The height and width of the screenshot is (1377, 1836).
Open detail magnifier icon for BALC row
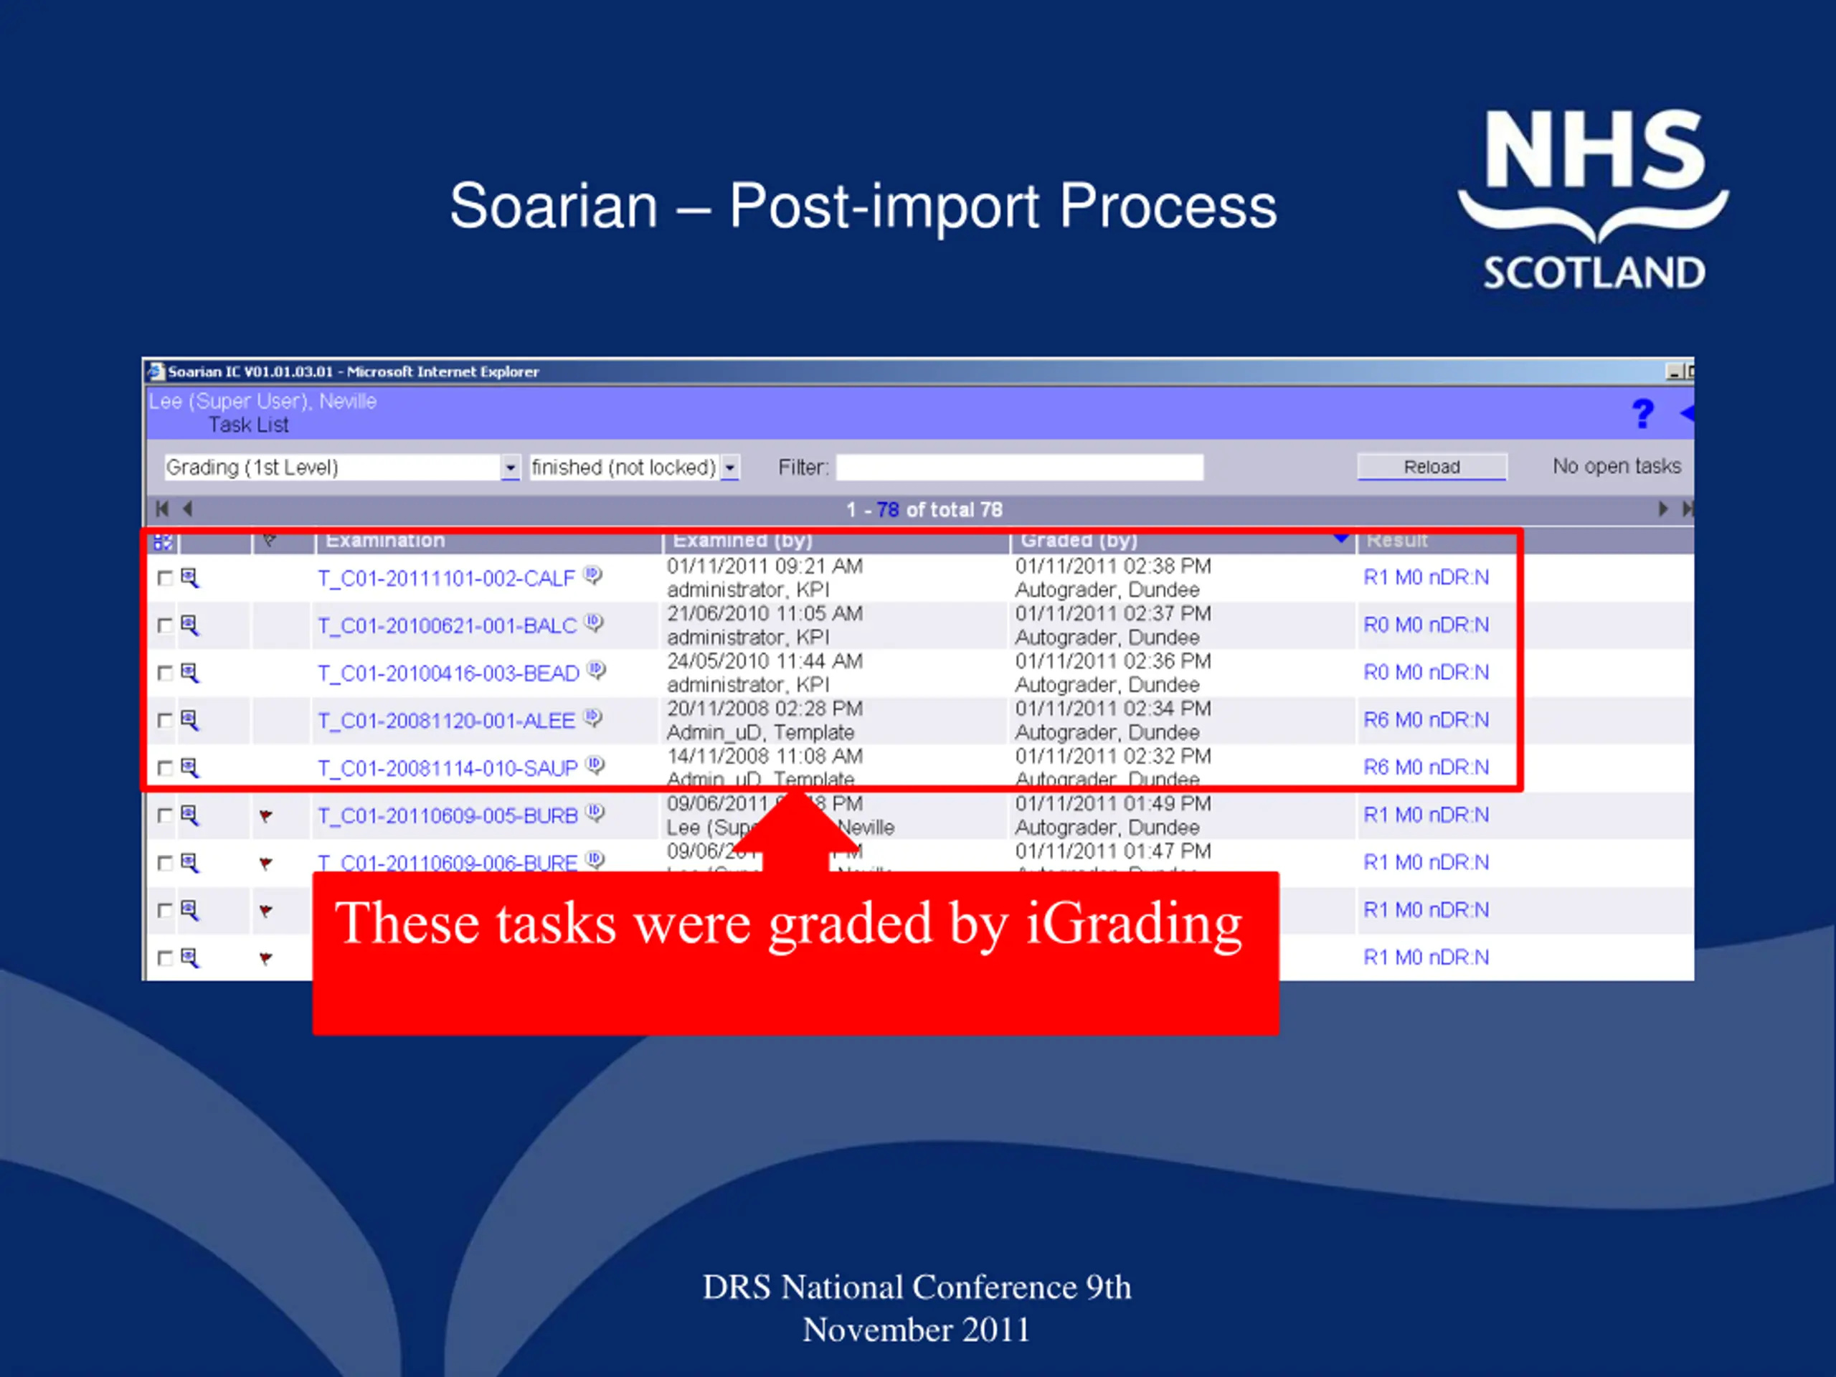(x=190, y=625)
